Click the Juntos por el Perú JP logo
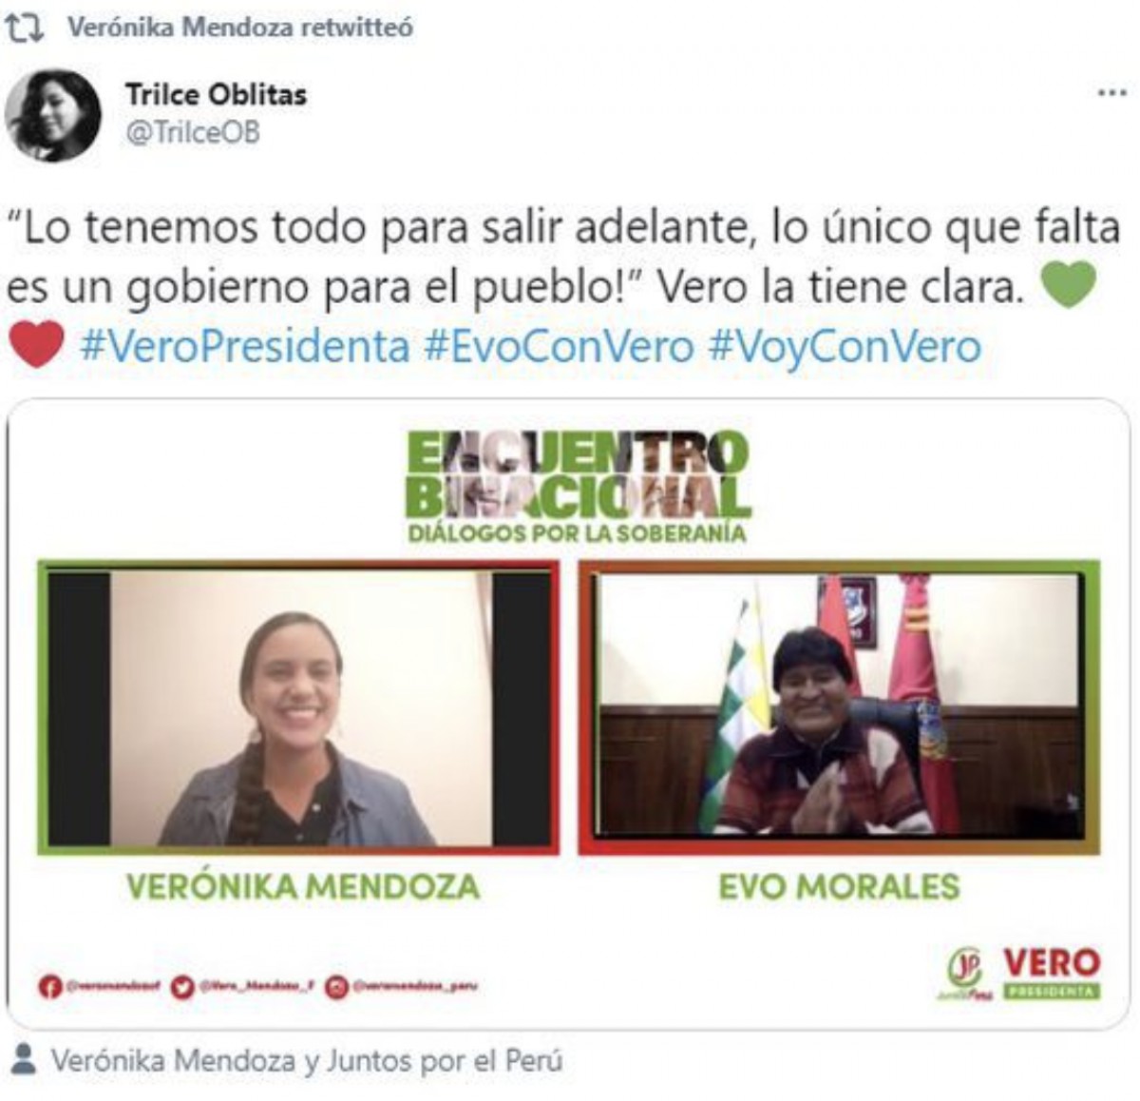Screen dimensions: 1140x1101 pos(965,974)
